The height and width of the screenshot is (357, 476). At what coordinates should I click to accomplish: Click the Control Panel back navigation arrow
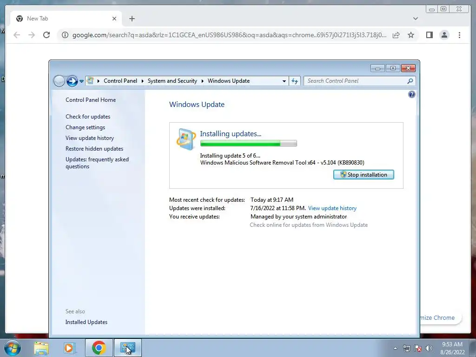(x=59, y=81)
